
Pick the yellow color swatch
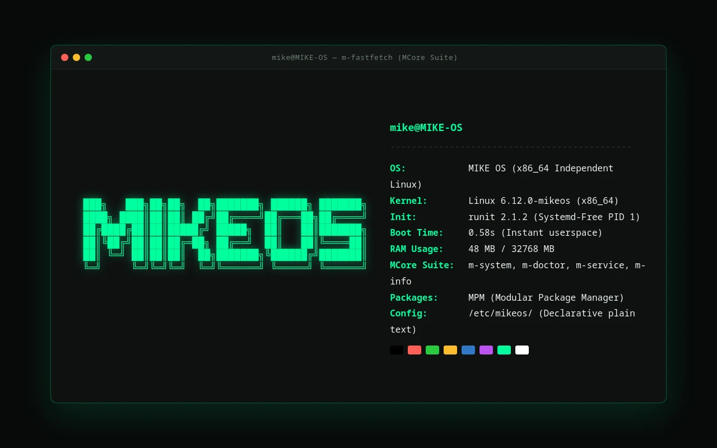point(450,350)
